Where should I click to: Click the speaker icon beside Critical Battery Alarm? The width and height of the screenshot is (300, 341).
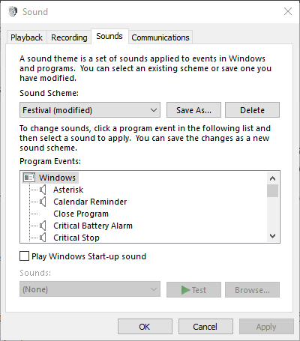point(43,226)
